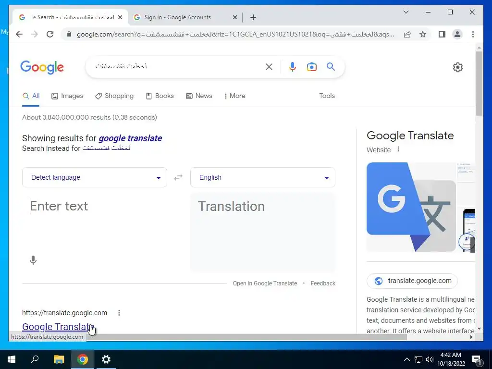Open File Explorer from the taskbar
Image resolution: width=492 pixels, height=369 pixels.
[59, 359]
